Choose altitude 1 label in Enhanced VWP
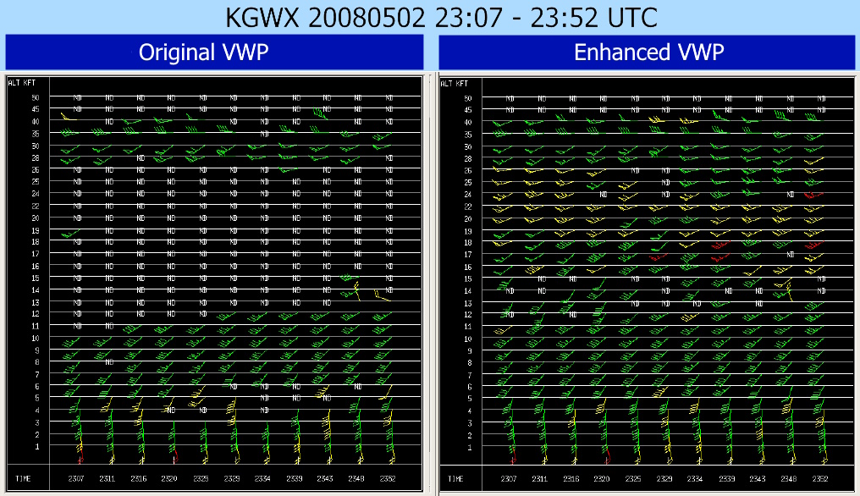860x496 pixels. 470,447
